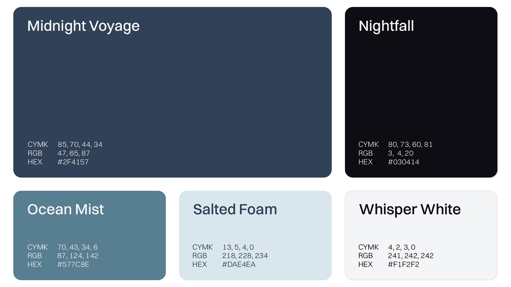This screenshot has width=511, height=287.
Task: Click the CYMK value 70, 43, 34, 6
Action: pyautogui.click(x=77, y=247)
